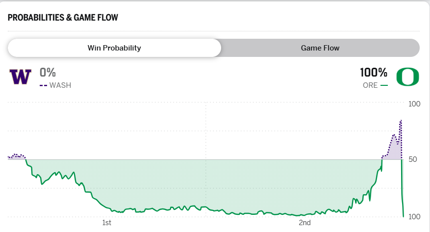Select the Win Probability tab
Viewport: 430px width, 232px height.
click(114, 48)
